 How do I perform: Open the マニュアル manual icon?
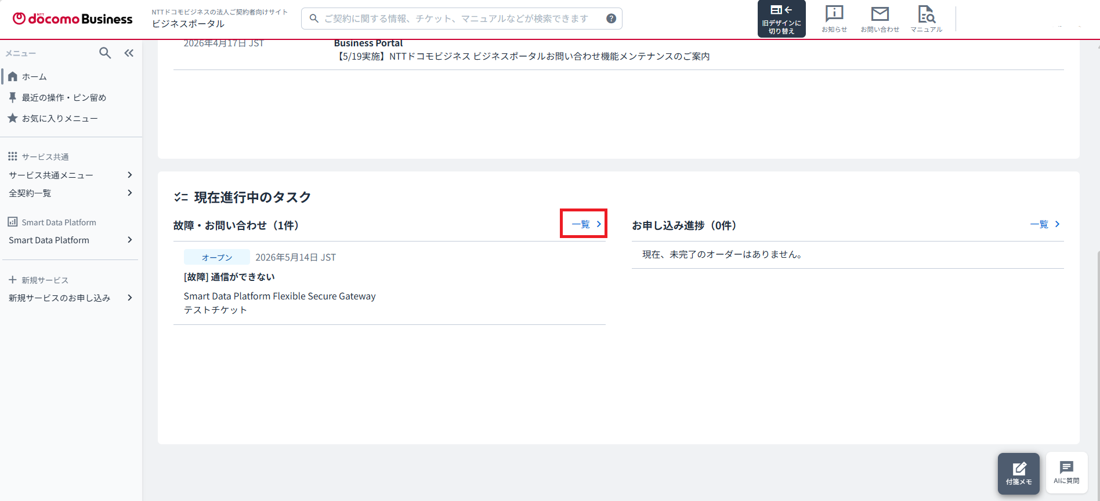click(x=927, y=19)
